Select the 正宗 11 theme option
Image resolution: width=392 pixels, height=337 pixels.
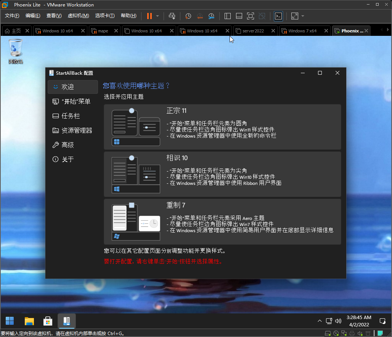point(222,127)
